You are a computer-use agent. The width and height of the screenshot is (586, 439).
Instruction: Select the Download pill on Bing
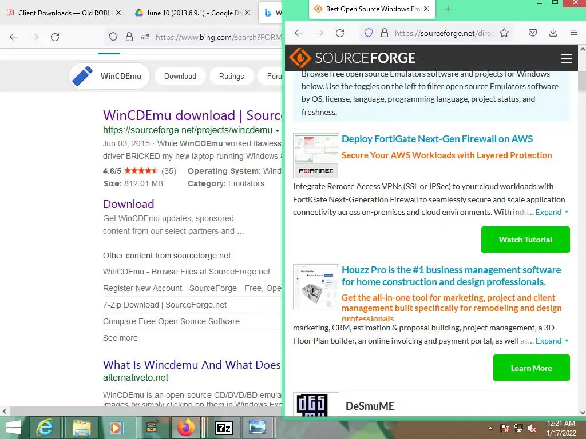pos(180,76)
